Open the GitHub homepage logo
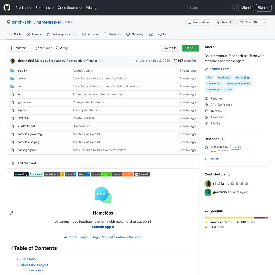275x275 pixels. (x=7, y=7)
